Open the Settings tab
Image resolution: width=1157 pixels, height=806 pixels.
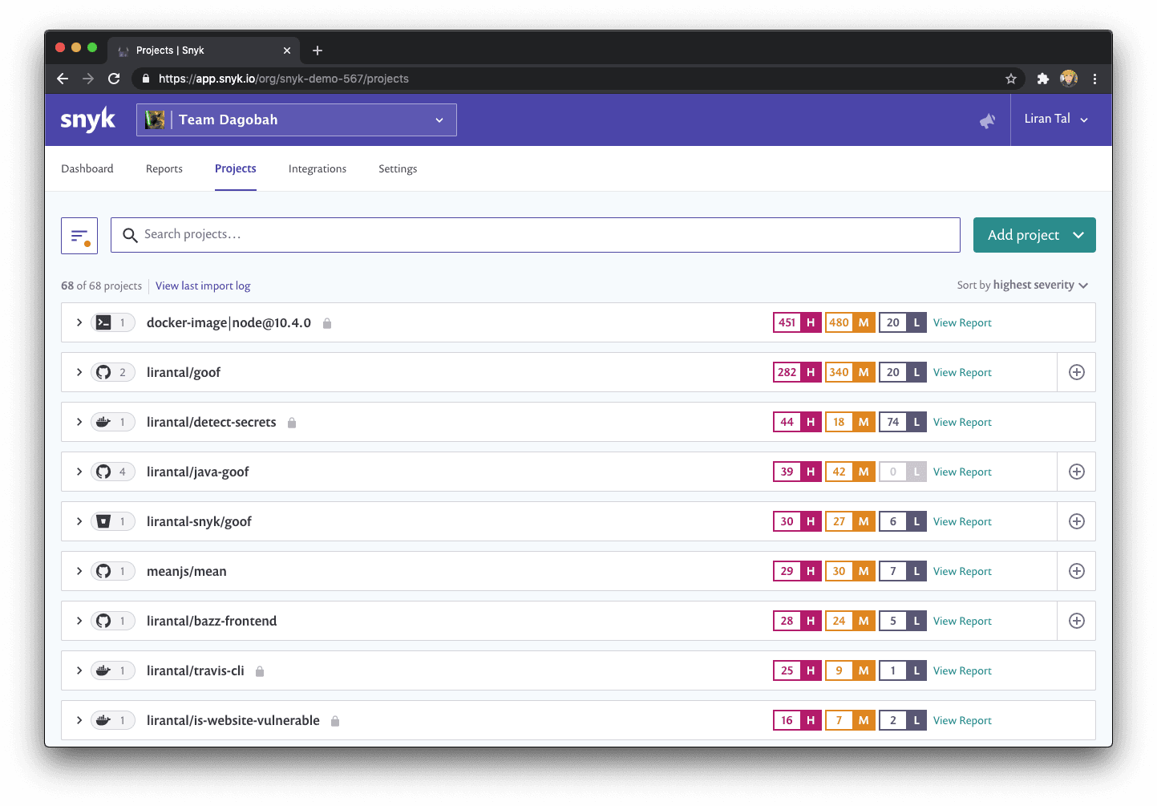(x=398, y=168)
